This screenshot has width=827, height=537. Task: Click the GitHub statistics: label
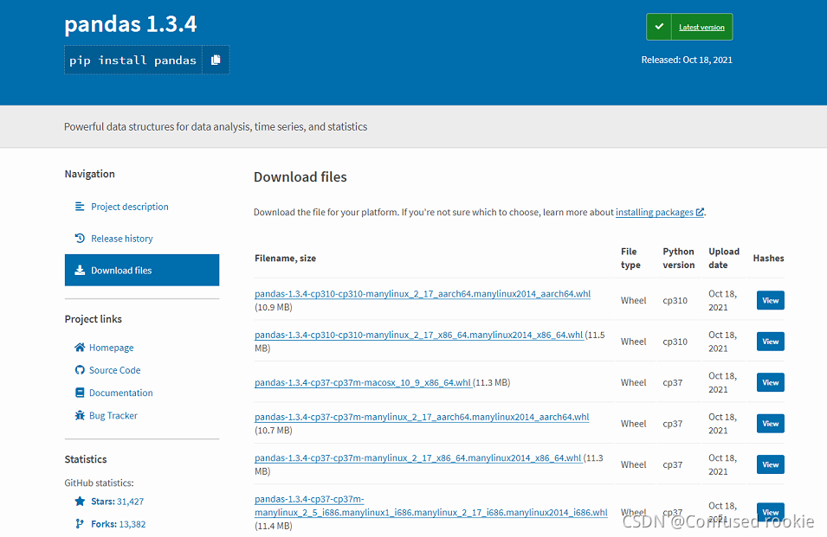[100, 483]
